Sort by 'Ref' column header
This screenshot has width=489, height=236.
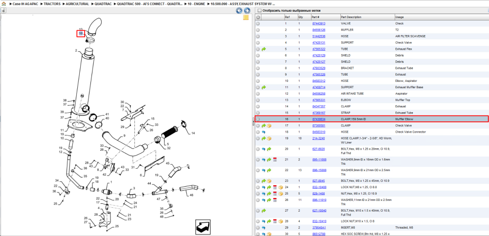point(287,17)
